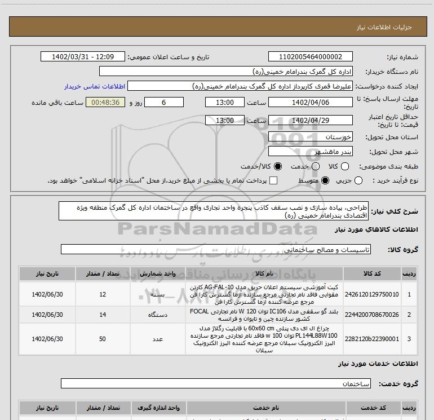Click the تعداد / مقدار goods column header

(x=103, y=273)
